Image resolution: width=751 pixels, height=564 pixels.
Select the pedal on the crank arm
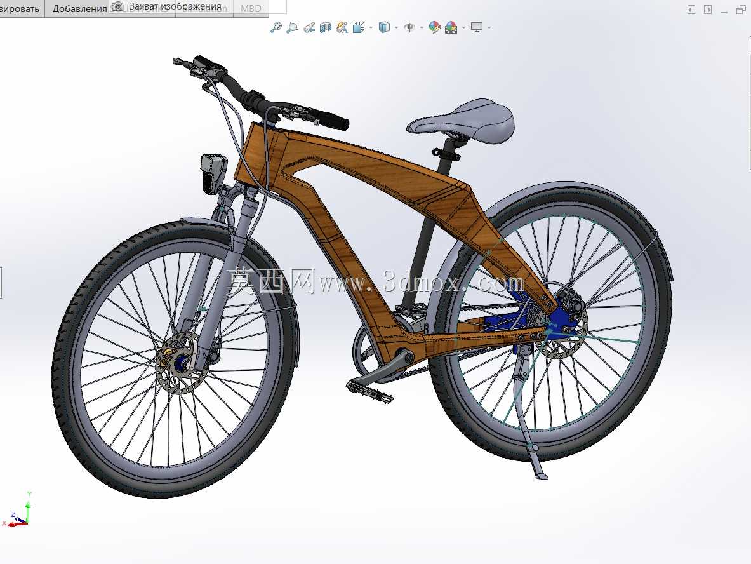[x=369, y=390]
